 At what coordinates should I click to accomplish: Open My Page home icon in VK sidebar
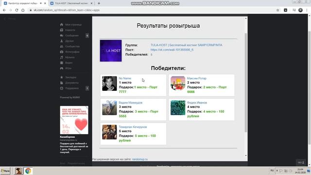point(62,25)
